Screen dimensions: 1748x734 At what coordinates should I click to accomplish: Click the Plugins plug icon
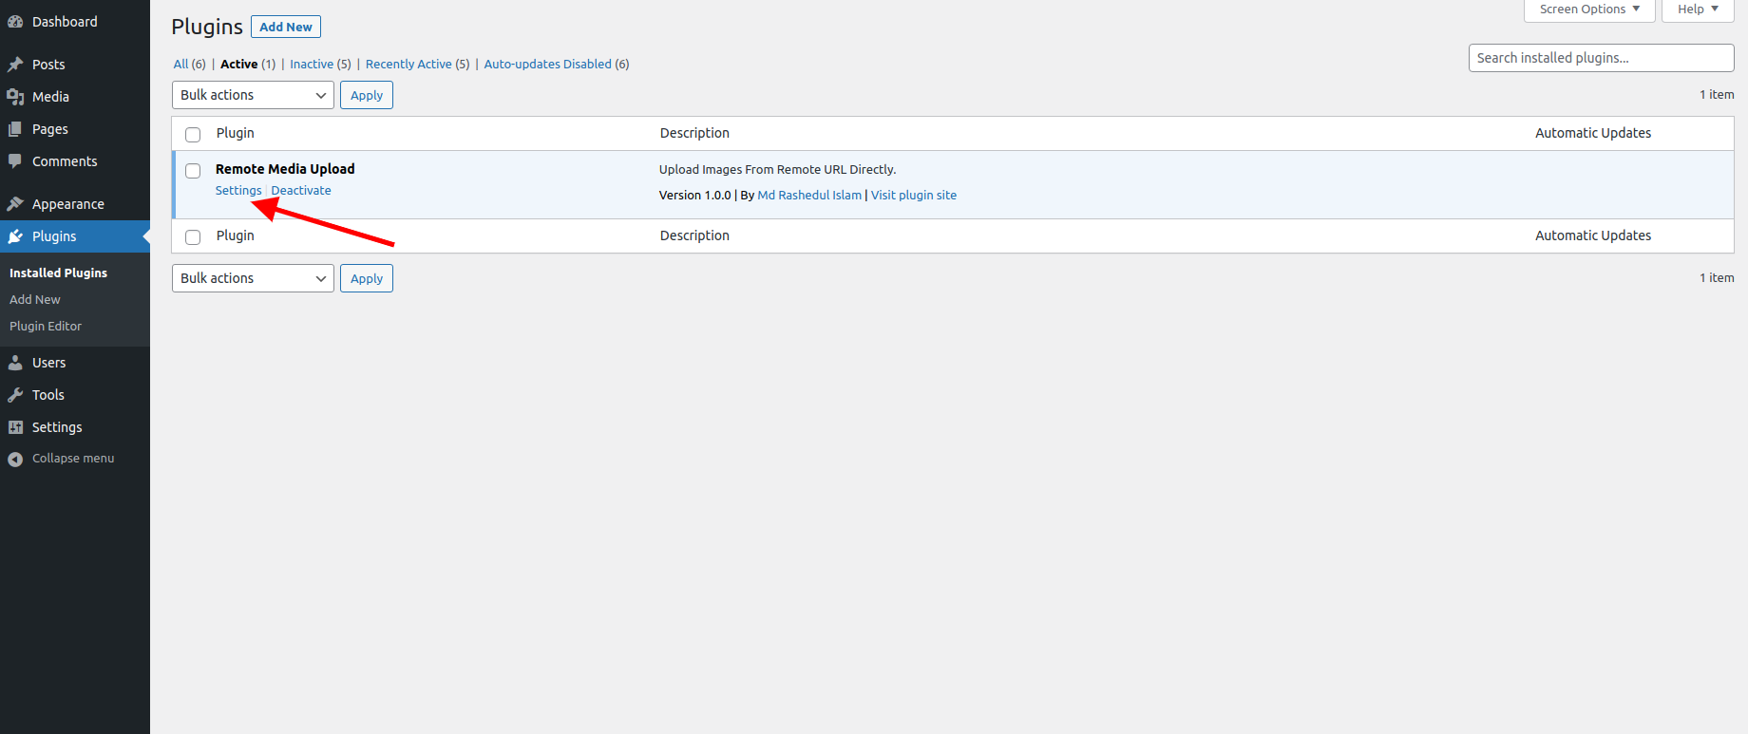pyautogui.click(x=15, y=236)
